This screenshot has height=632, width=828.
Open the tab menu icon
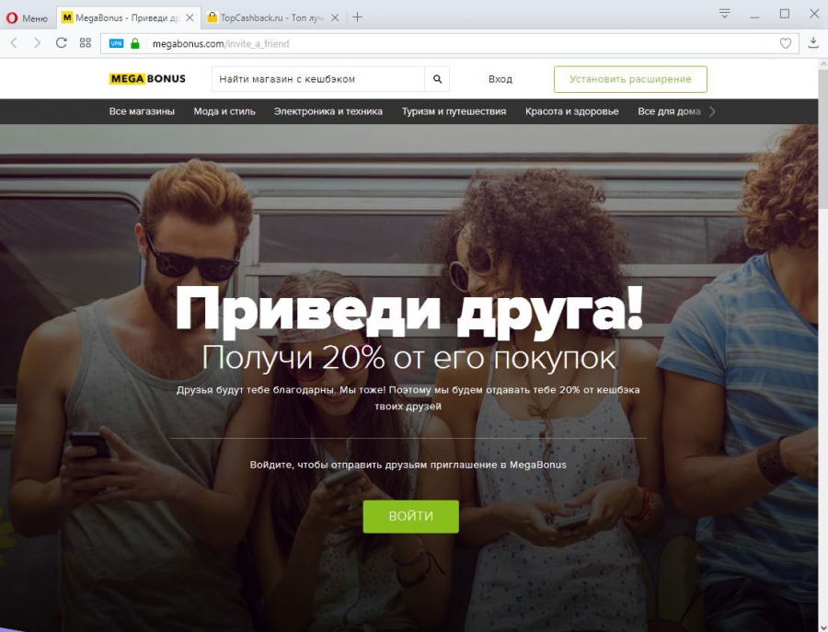pyautogui.click(x=725, y=14)
